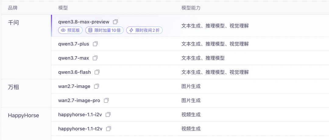
Task: Copy the qwen3.6-flash model name
Action: tap(97, 72)
